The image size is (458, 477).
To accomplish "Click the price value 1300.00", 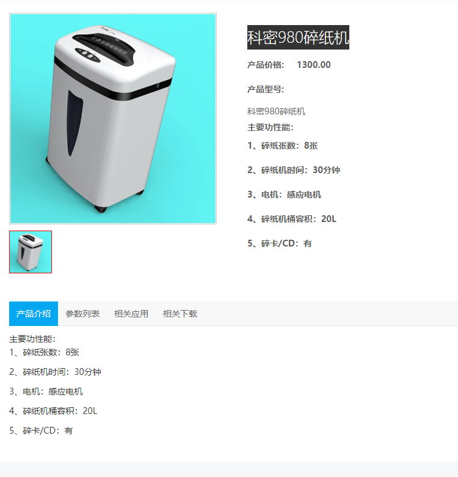I will (314, 65).
